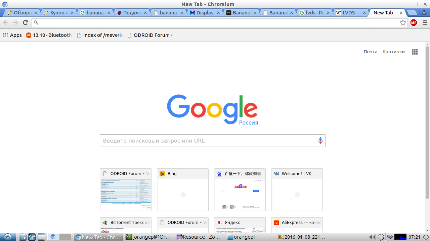Open the 13.10 - Bluetooth bookmark
The height and width of the screenshot is (241, 430).
click(49, 35)
